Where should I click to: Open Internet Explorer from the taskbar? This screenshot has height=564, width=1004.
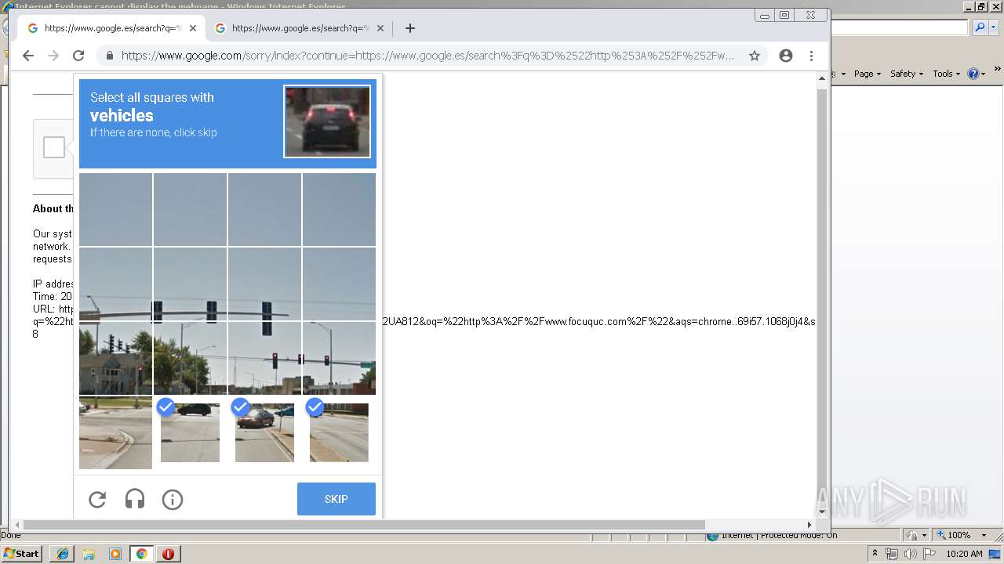pyautogui.click(x=62, y=554)
